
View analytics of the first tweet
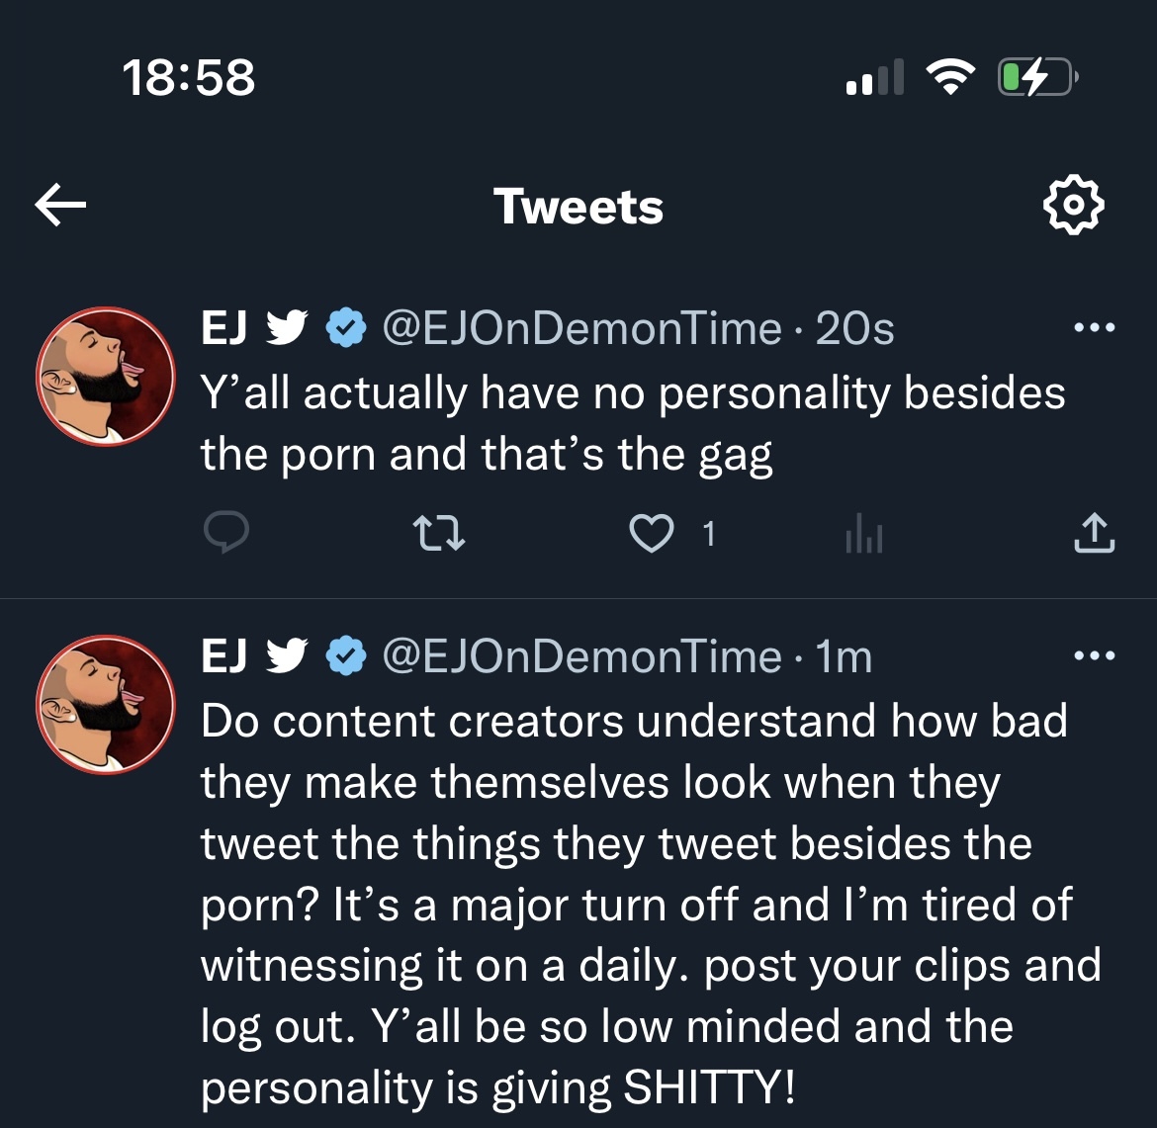point(863,535)
